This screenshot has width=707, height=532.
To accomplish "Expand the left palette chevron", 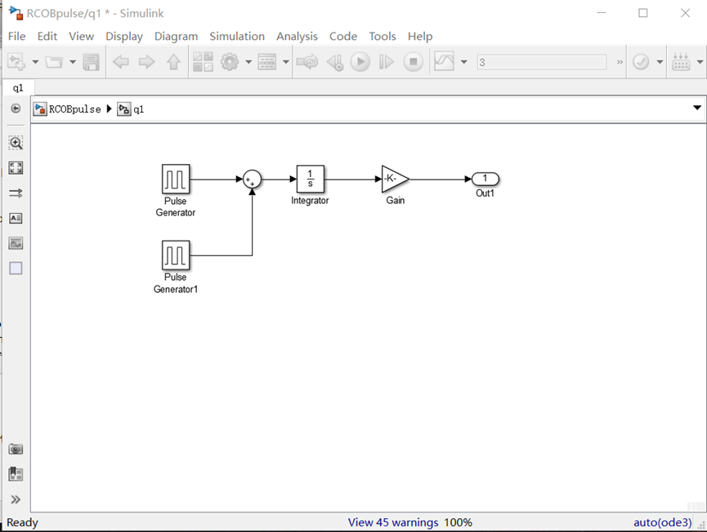I will point(16,499).
